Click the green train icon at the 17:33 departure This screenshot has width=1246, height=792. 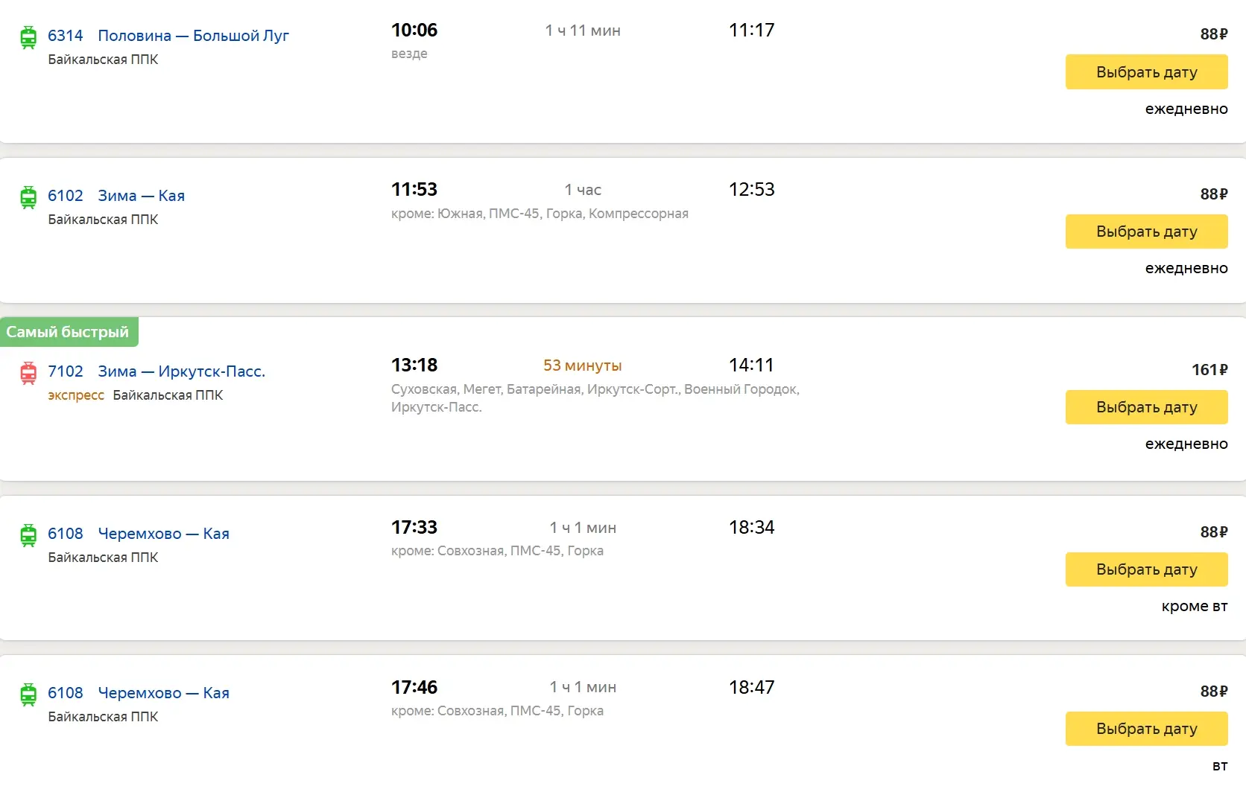[x=28, y=535]
